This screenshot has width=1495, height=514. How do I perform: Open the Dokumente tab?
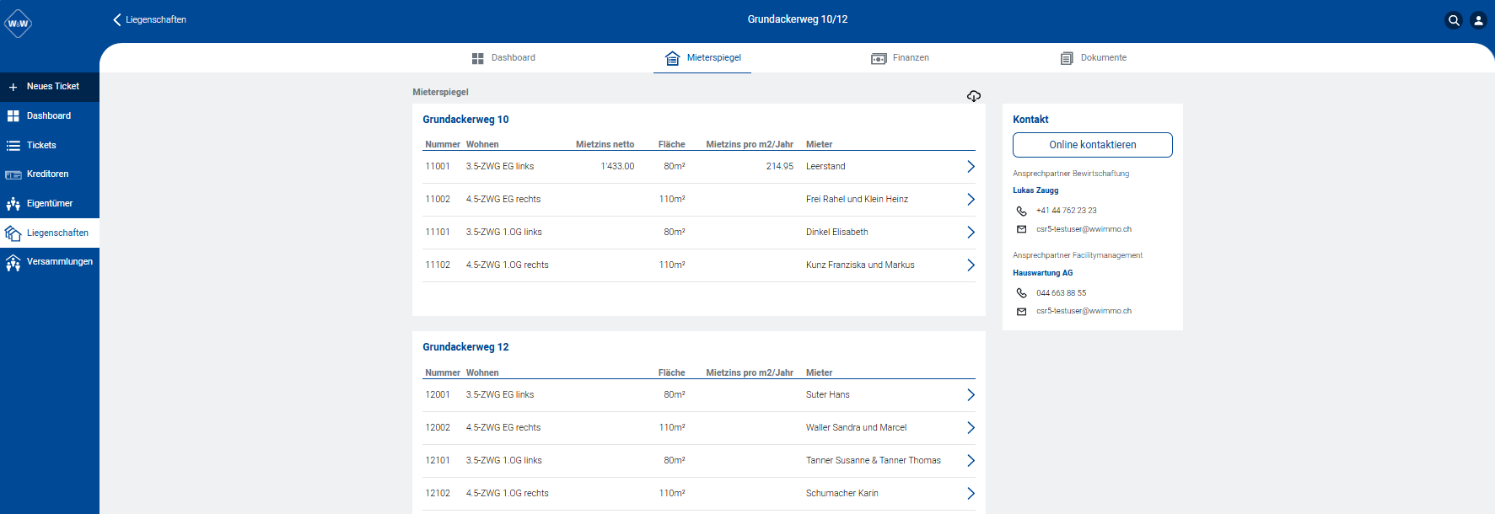click(1094, 58)
